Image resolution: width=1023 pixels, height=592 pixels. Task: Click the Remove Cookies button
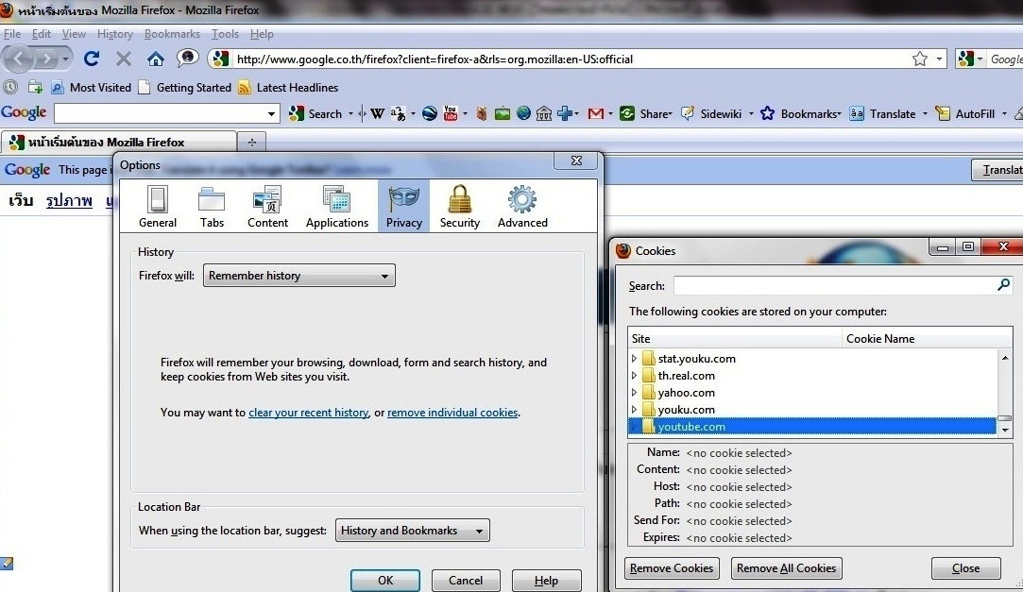click(x=672, y=567)
